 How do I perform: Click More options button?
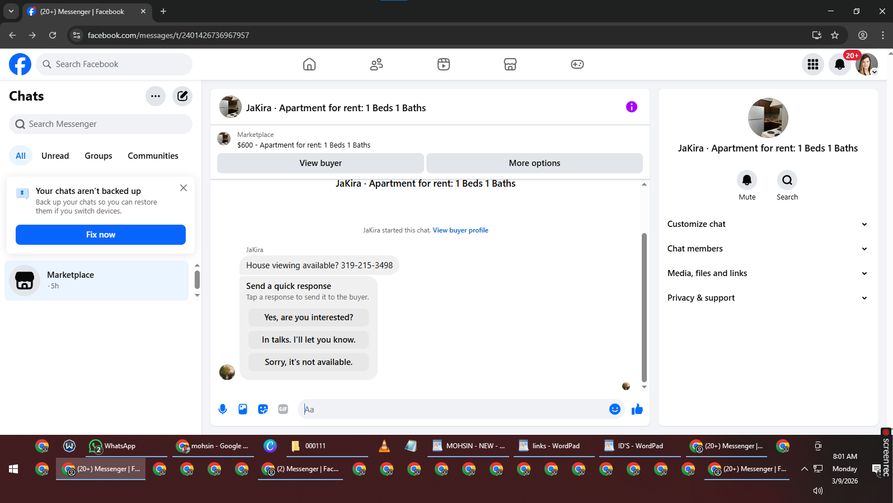534,163
